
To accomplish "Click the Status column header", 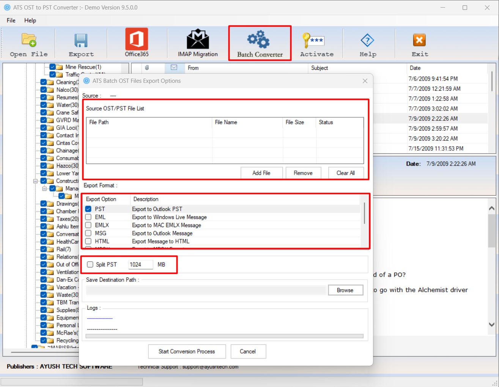I will [x=340, y=122].
